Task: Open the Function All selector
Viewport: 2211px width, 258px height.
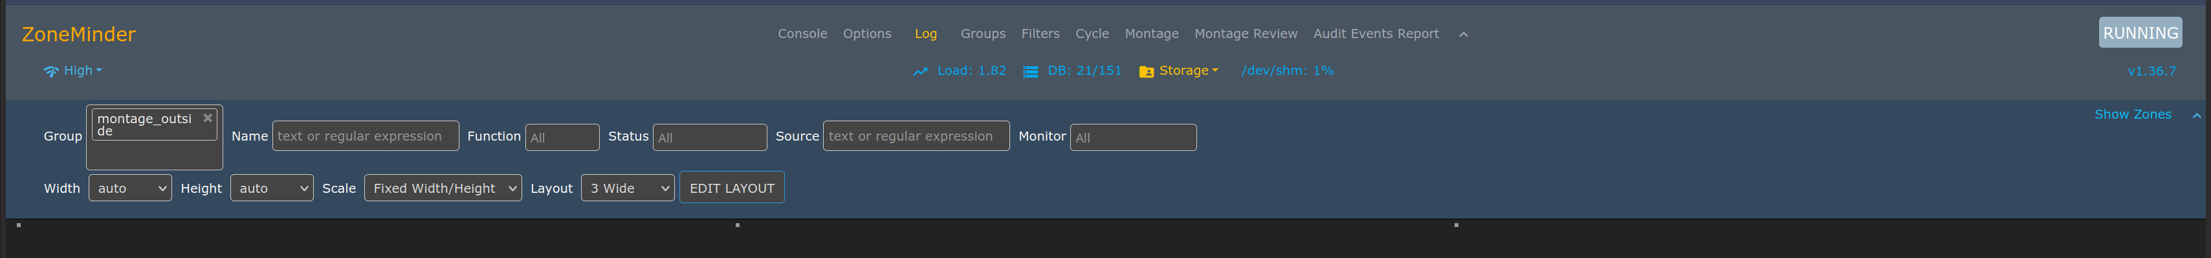Action: 562,137
